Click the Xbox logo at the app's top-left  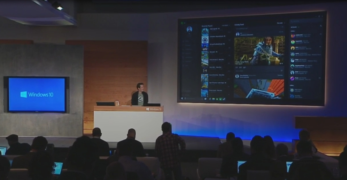point(182,23)
